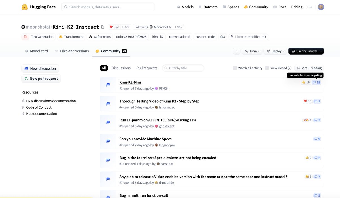Like the Kimi-K2-Instruct model

point(114,27)
